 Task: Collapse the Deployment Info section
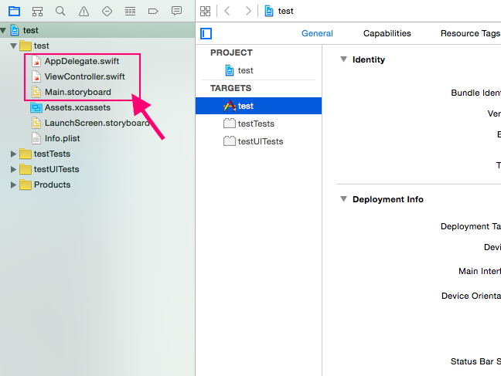tap(343, 199)
